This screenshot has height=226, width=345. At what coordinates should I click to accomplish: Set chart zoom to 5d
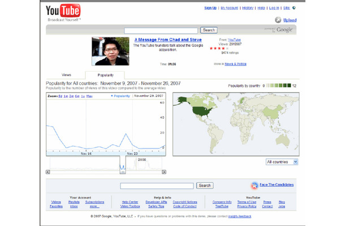coord(61,96)
